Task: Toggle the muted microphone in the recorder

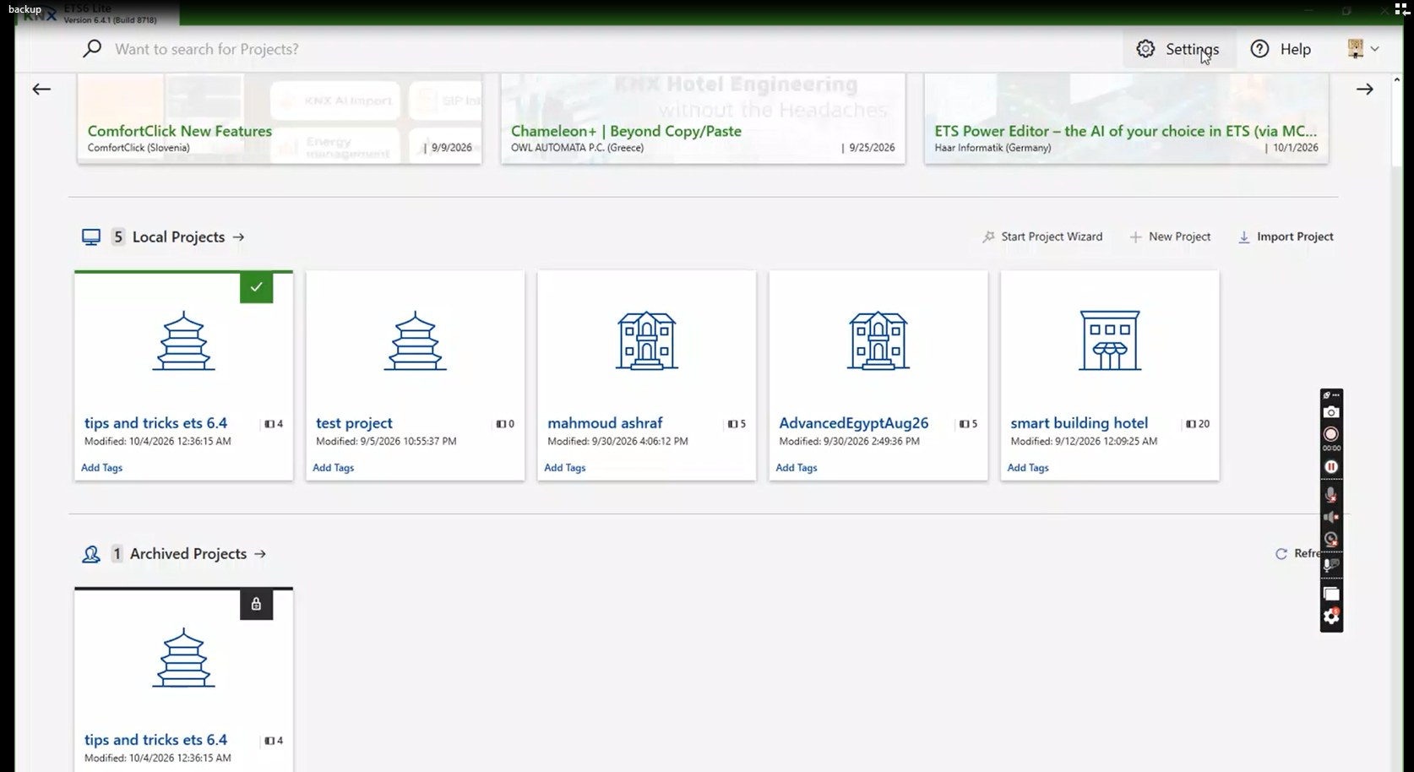Action: [1331, 495]
